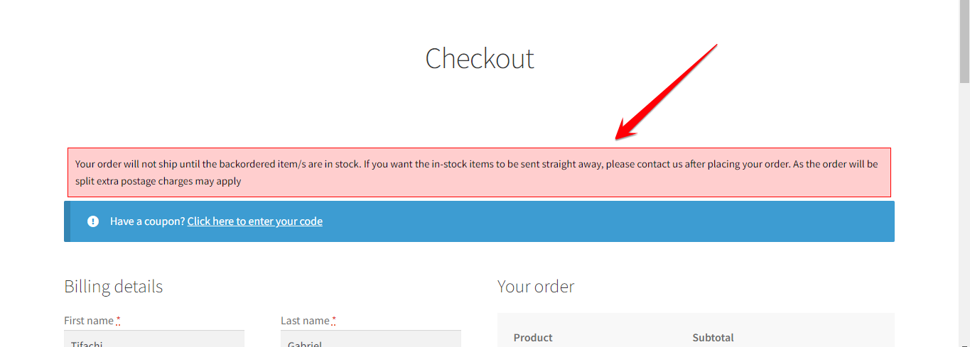
Task: Click the Product column header
Action: coord(533,338)
